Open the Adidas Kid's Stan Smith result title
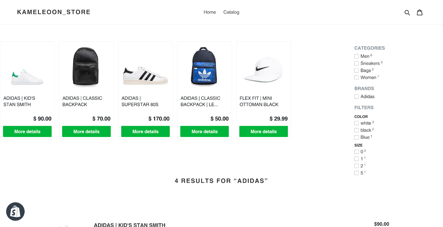Screen dimensions: 443x227 [x=130, y=225]
